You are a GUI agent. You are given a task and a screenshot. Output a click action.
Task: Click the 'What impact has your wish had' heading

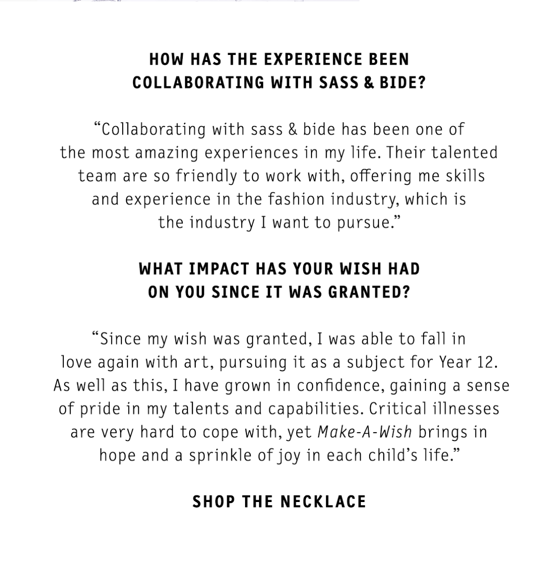tap(279, 269)
